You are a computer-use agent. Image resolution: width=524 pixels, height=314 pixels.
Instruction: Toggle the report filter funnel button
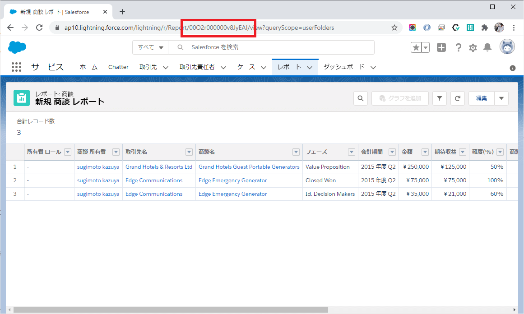[x=440, y=98]
